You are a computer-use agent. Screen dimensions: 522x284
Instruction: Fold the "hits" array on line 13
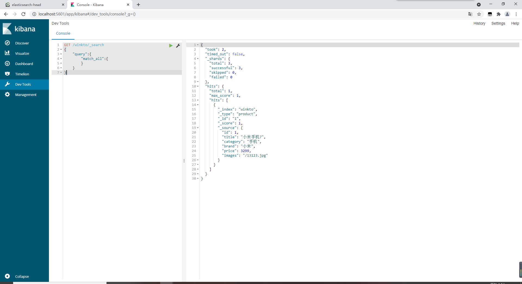coord(198,100)
